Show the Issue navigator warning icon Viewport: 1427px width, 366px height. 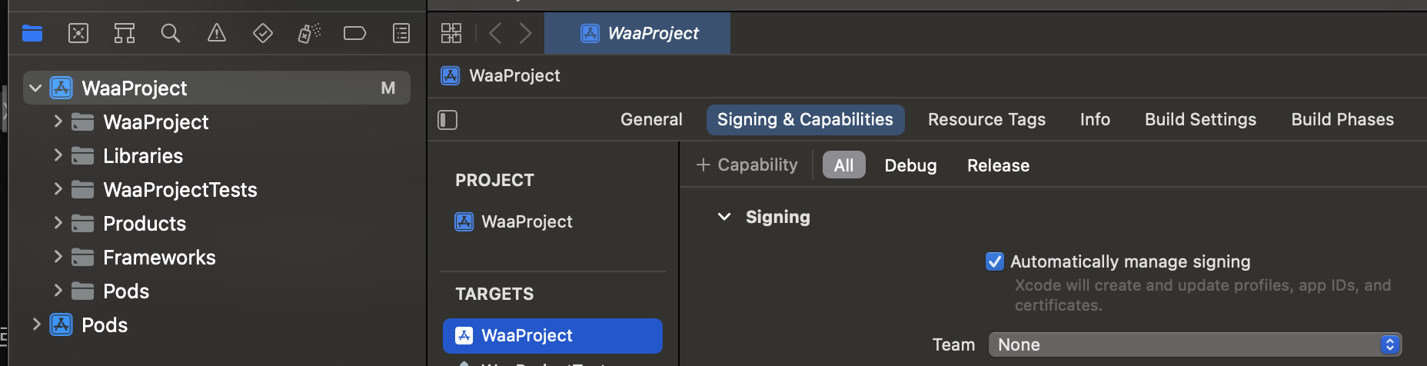(217, 33)
